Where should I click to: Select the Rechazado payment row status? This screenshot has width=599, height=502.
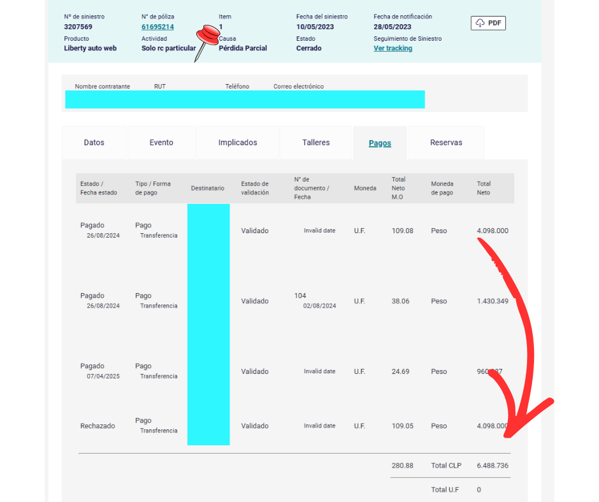click(x=97, y=426)
